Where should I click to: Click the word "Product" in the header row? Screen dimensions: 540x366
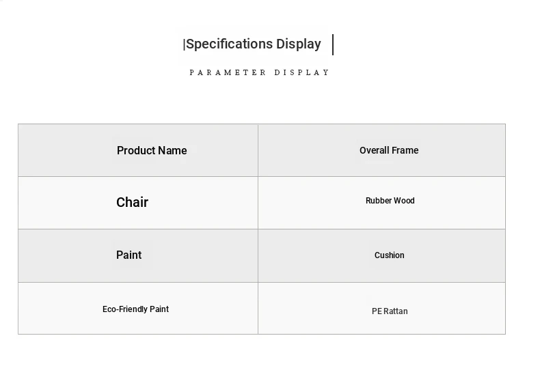pyautogui.click(x=136, y=150)
